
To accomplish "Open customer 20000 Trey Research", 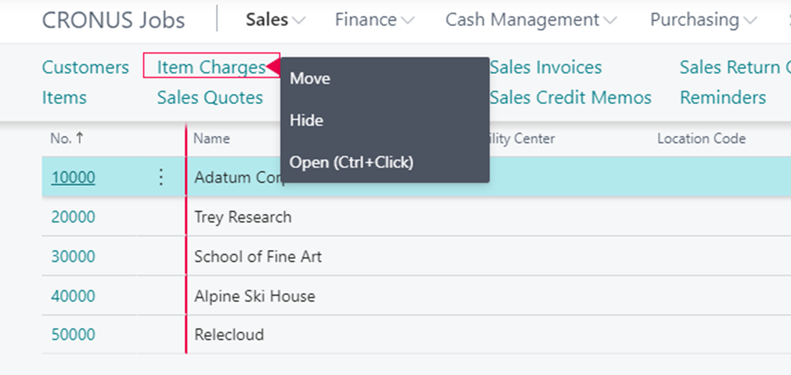I will tap(73, 217).
